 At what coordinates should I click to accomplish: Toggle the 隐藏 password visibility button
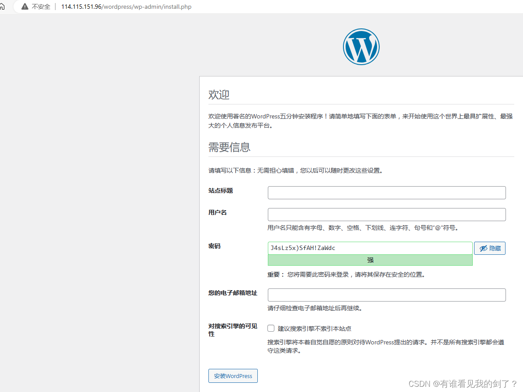[490, 248]
